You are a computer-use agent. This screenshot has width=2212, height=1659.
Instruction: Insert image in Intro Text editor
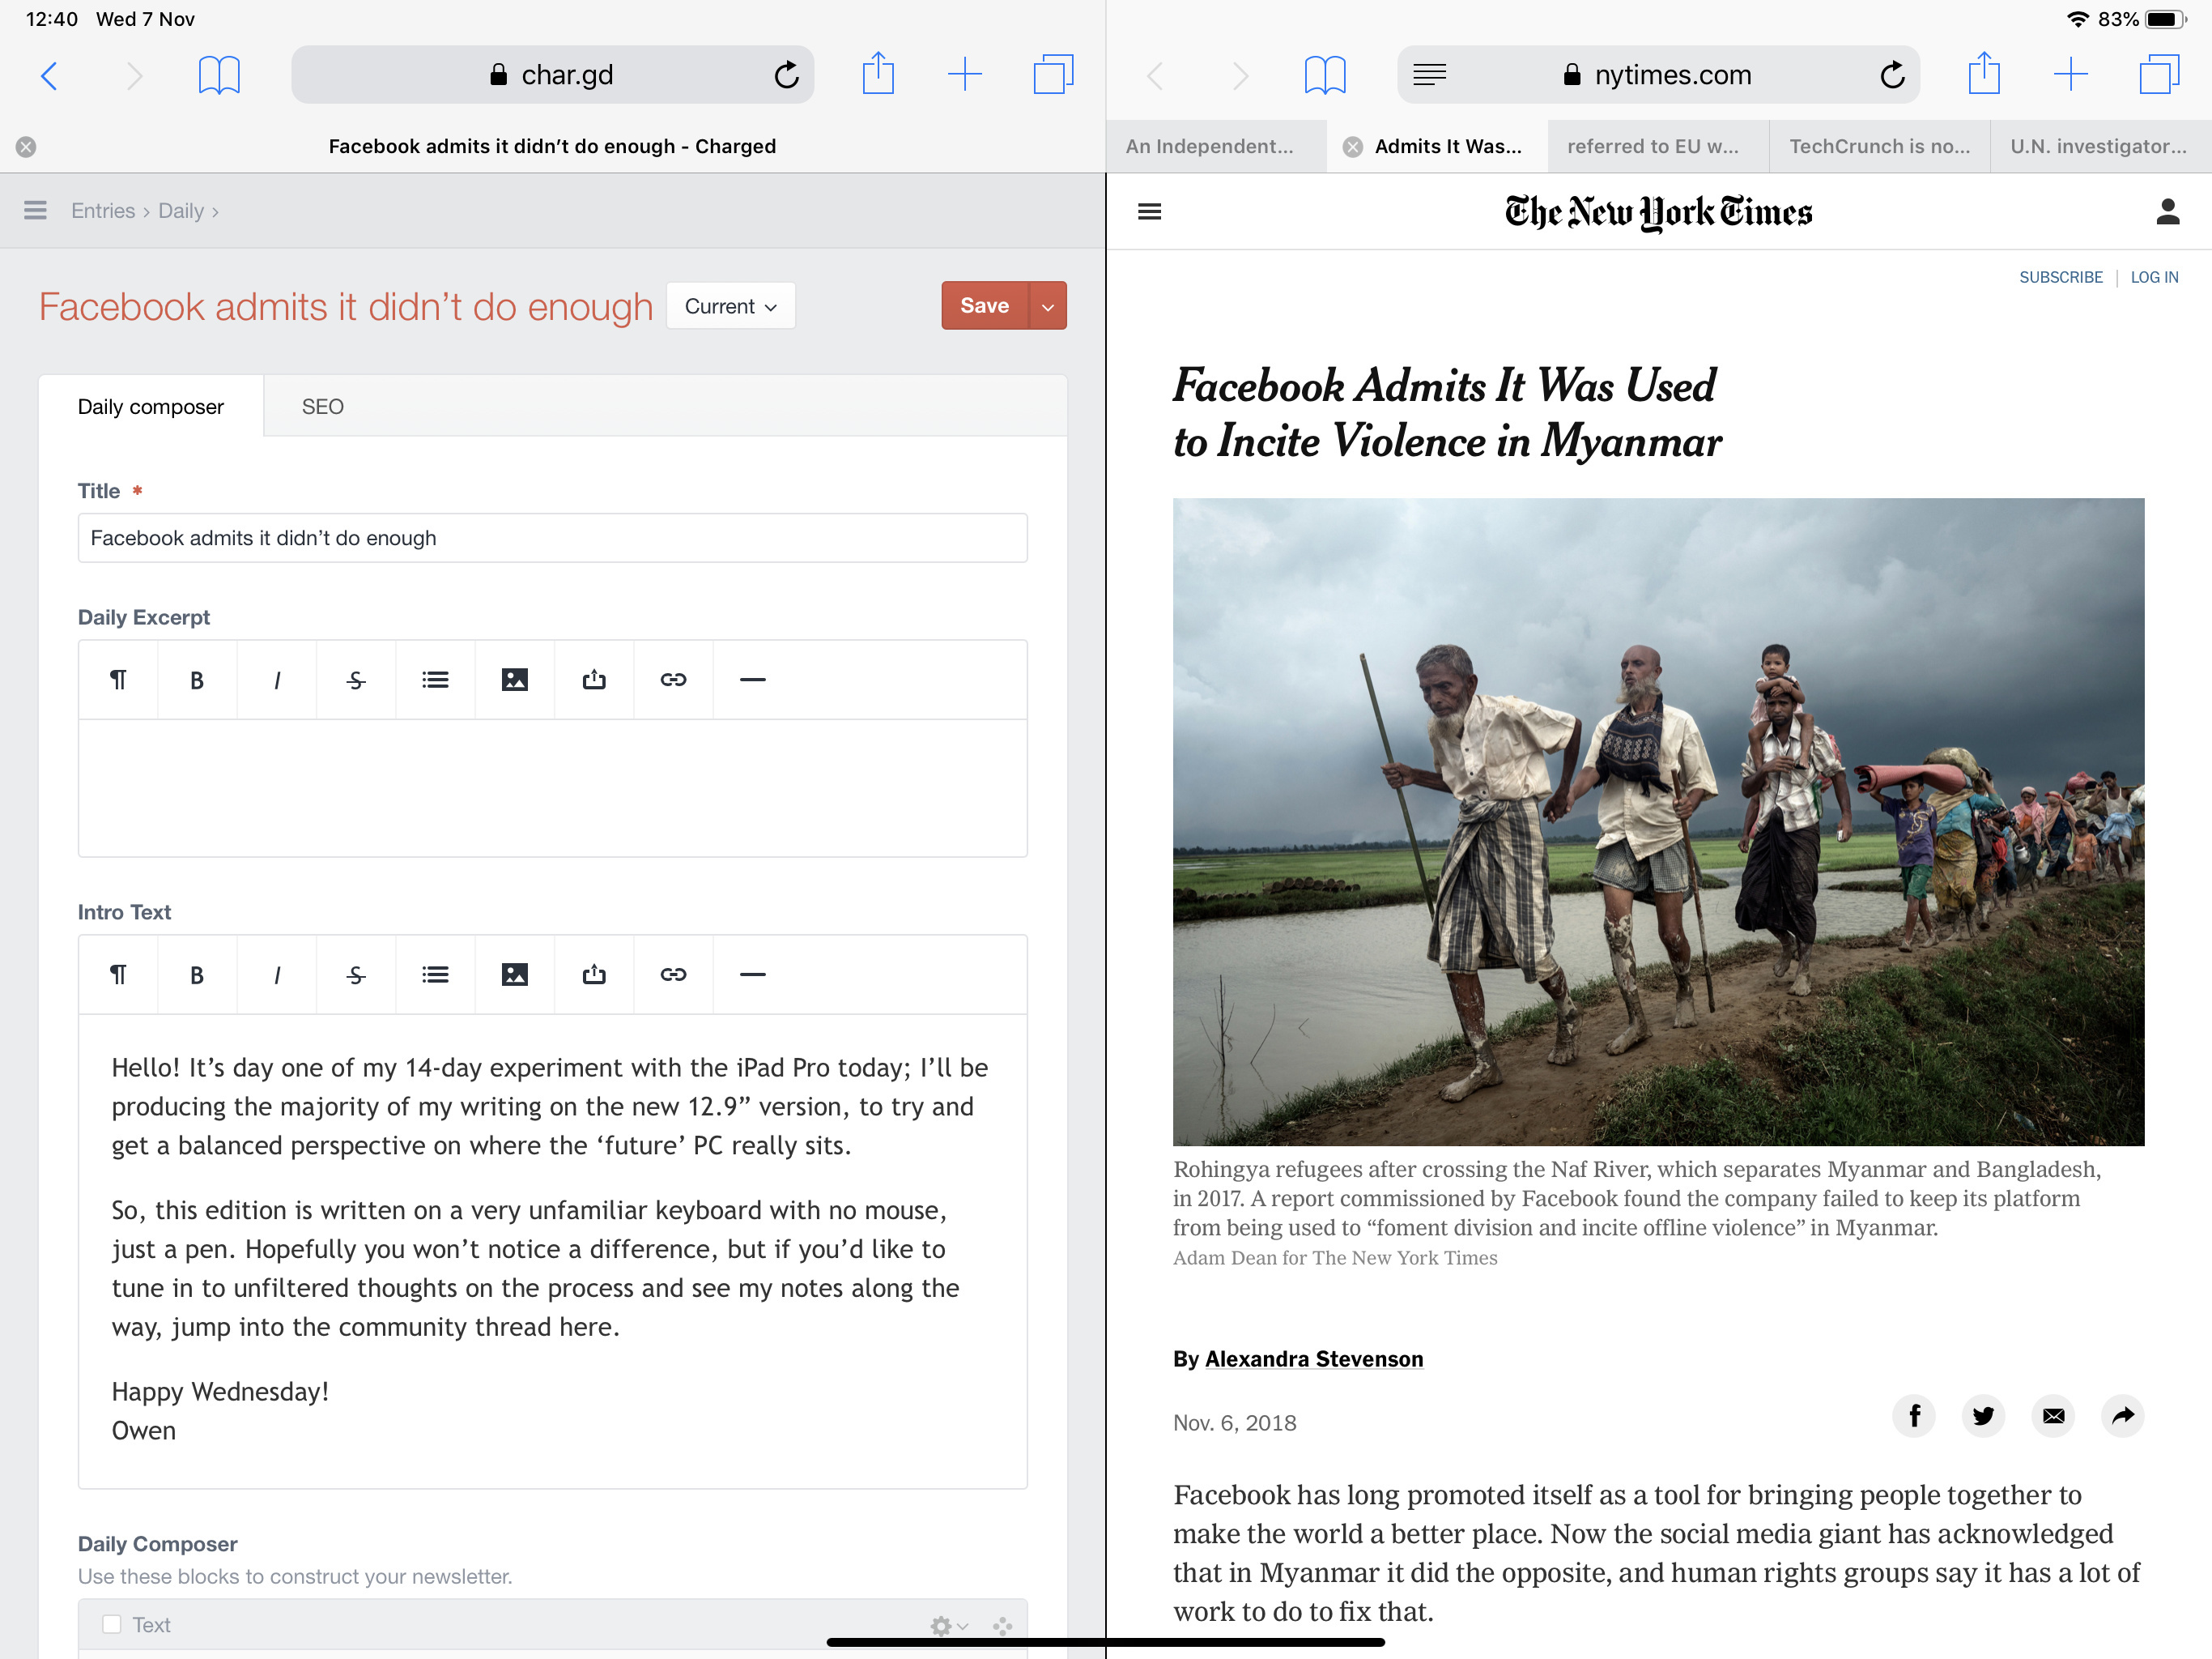(514, 975)
